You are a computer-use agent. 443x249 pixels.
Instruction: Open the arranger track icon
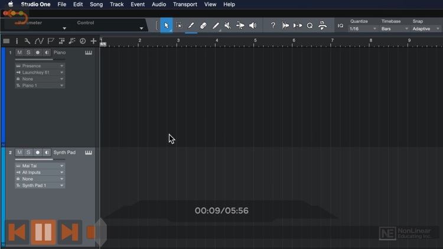tap(61, 41)
